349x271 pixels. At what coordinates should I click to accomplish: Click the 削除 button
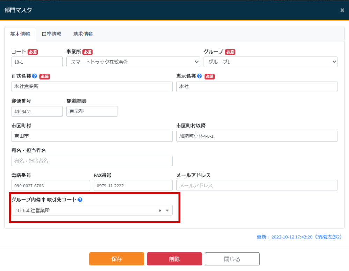tap(174, 259)
